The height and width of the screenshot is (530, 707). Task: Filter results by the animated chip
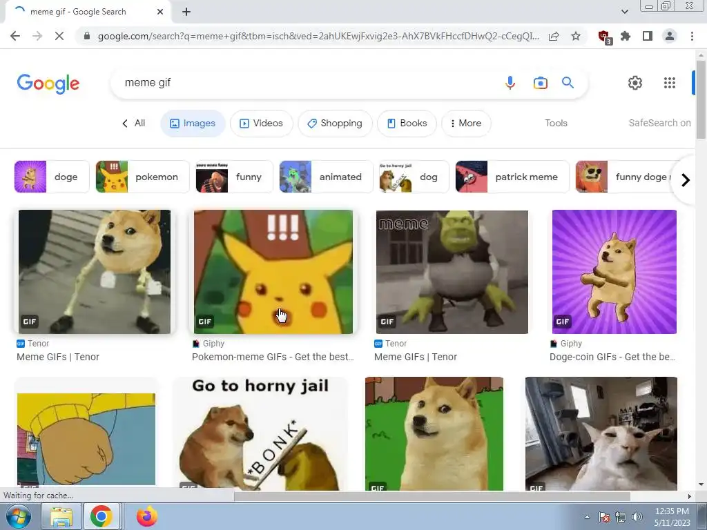click(326, 177)
